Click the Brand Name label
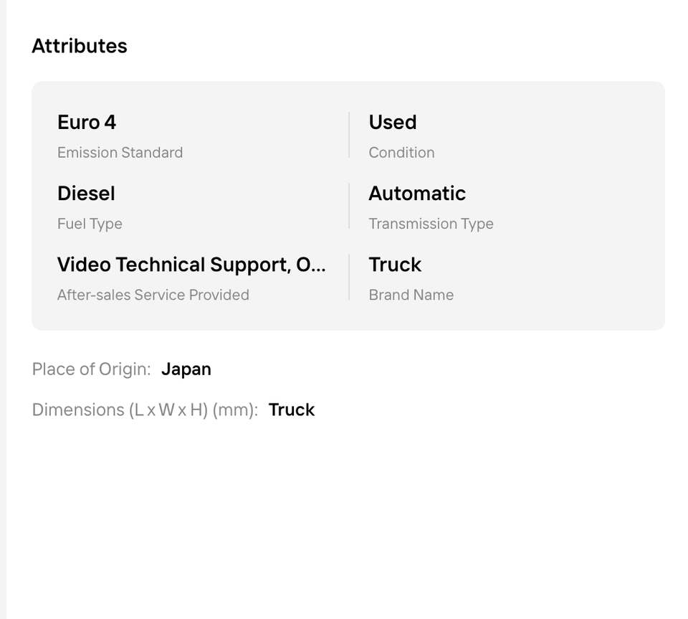 [x=411, y=295]
